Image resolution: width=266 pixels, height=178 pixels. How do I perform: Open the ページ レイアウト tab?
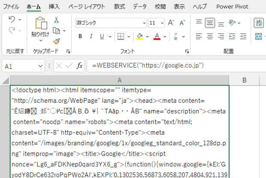click(87, 7)
